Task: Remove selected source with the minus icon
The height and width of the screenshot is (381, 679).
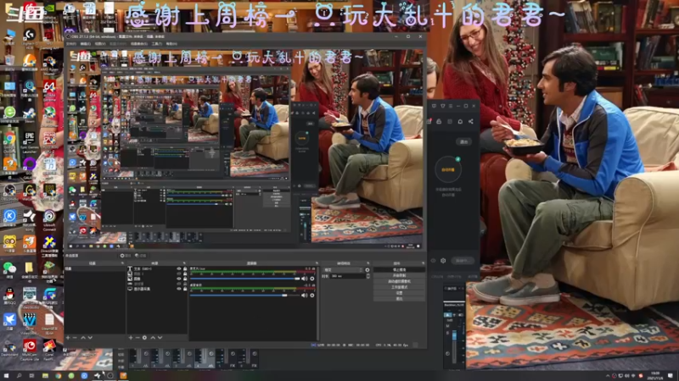Action: pyautogui.click(x=137, y=338)
